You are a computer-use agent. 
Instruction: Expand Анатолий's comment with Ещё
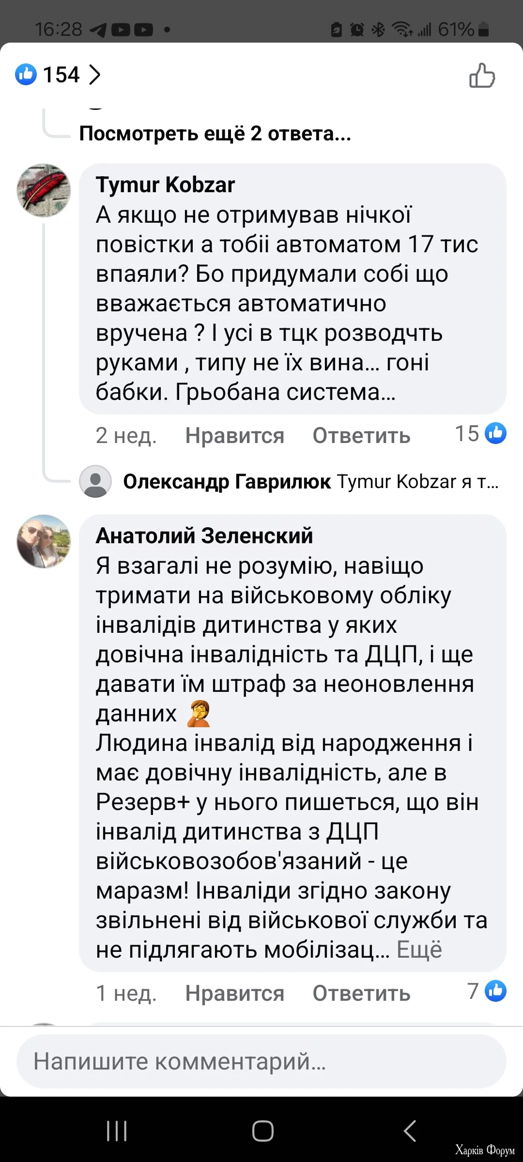coord(420,949)
